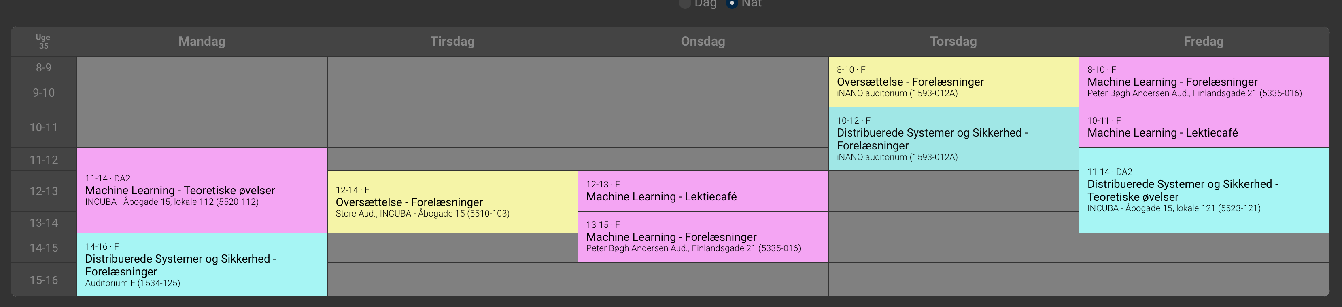Click the Tirsdag column header
The image size is (1342, 307).
[453, 42]
